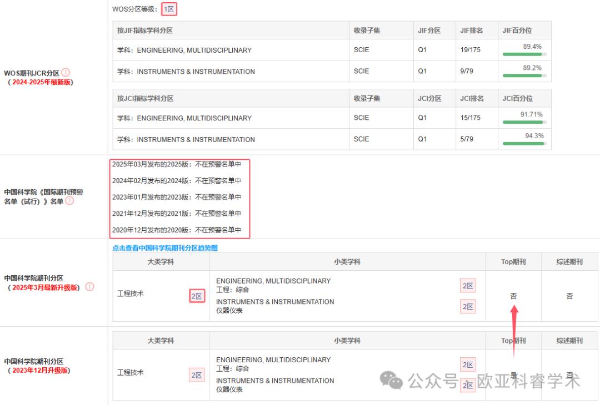The image size is (600, 405).
Task: Click the 91.71% JCI percentile bar
Action: (524, 122)
